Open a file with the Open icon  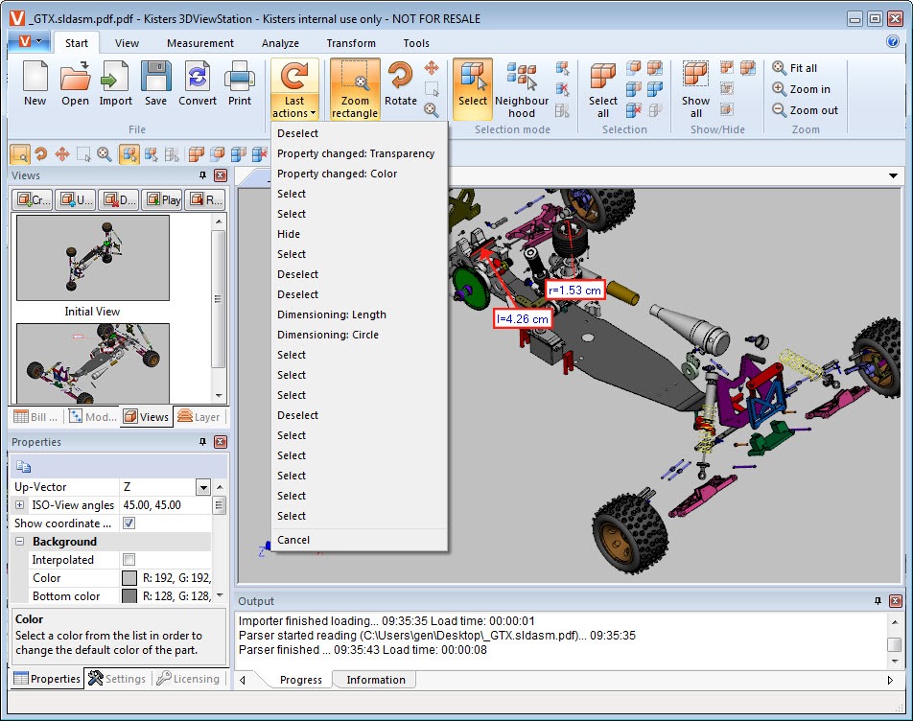point(75,84)
